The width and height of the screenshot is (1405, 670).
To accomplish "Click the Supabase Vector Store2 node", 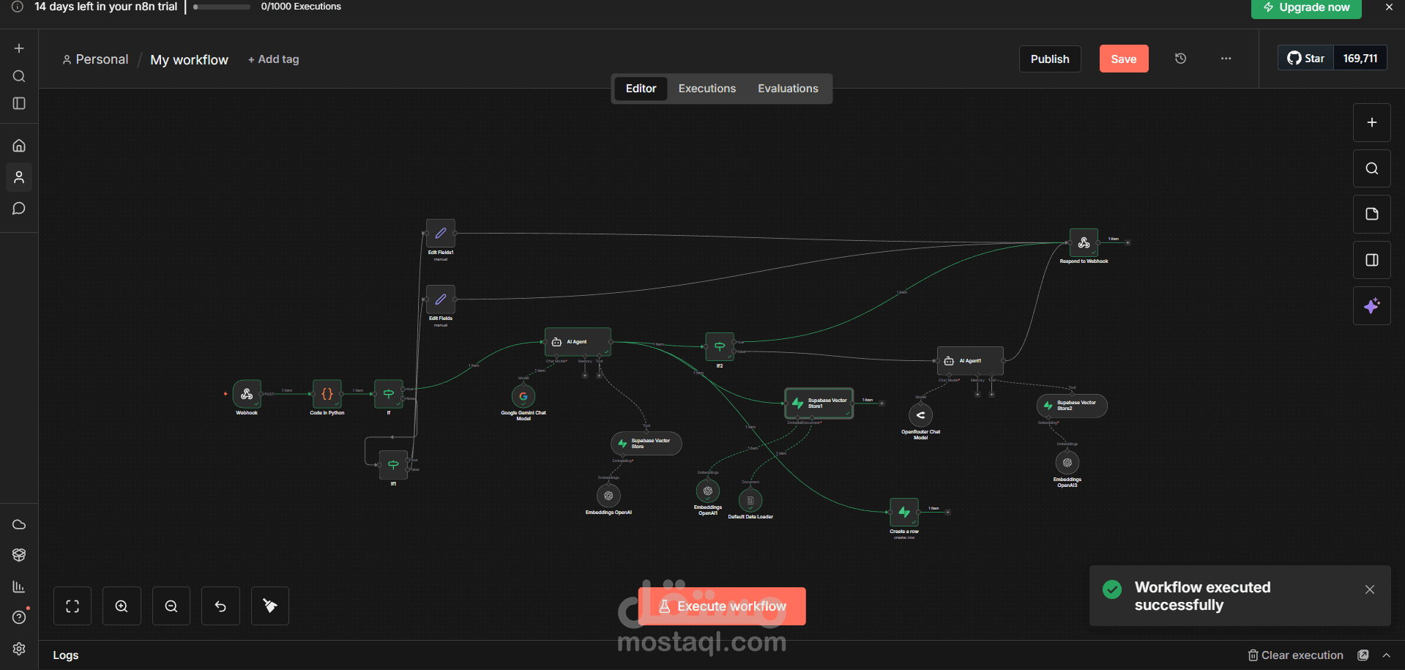I will click(x=1072, y=406).
